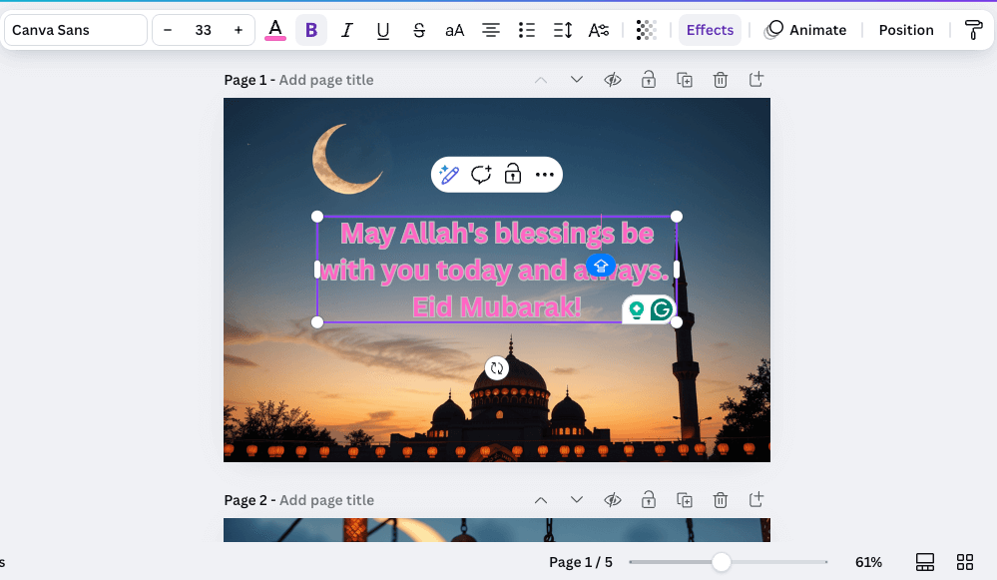
Task: Change text alignment
Action: 491,30
